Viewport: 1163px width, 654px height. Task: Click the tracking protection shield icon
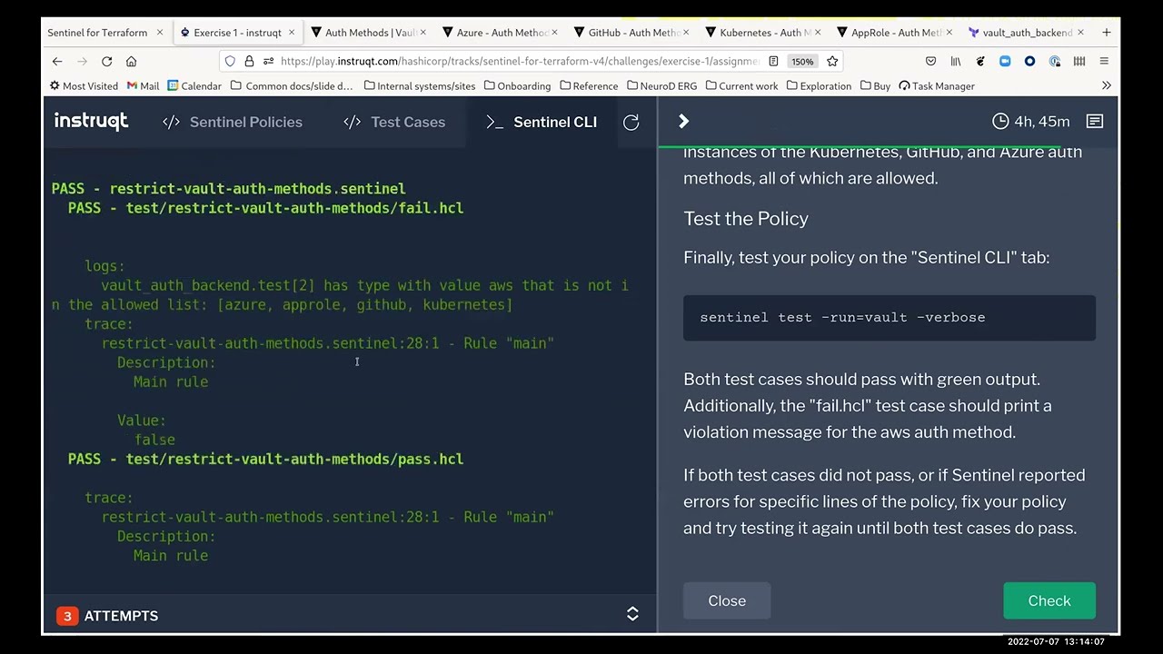coord(230,61)
